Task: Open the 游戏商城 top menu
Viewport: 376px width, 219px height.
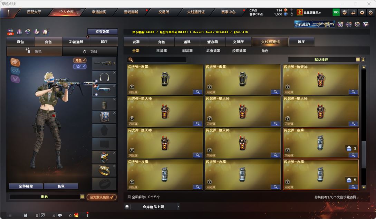Action: click(x=131, y=12)
